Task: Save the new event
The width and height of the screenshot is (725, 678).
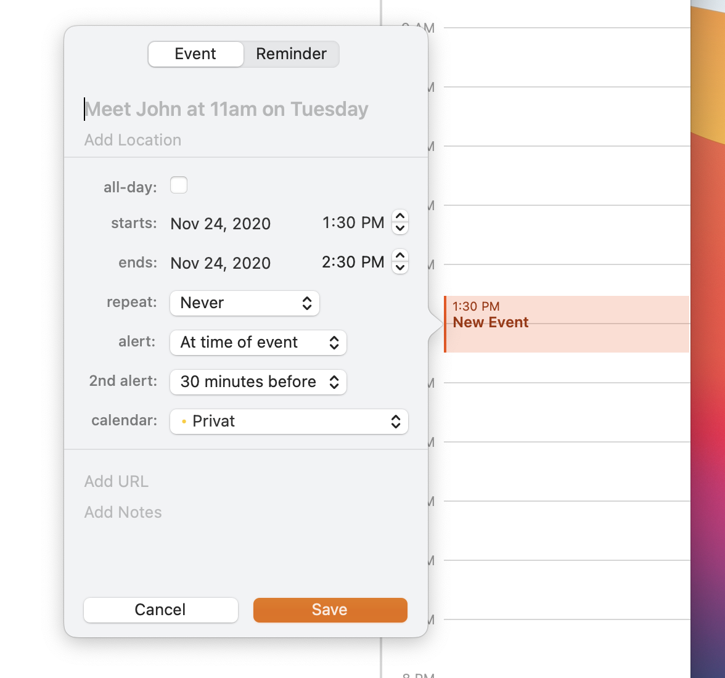Action: coord(330,610)
